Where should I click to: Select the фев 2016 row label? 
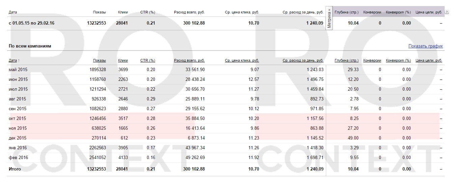(18, 158)
